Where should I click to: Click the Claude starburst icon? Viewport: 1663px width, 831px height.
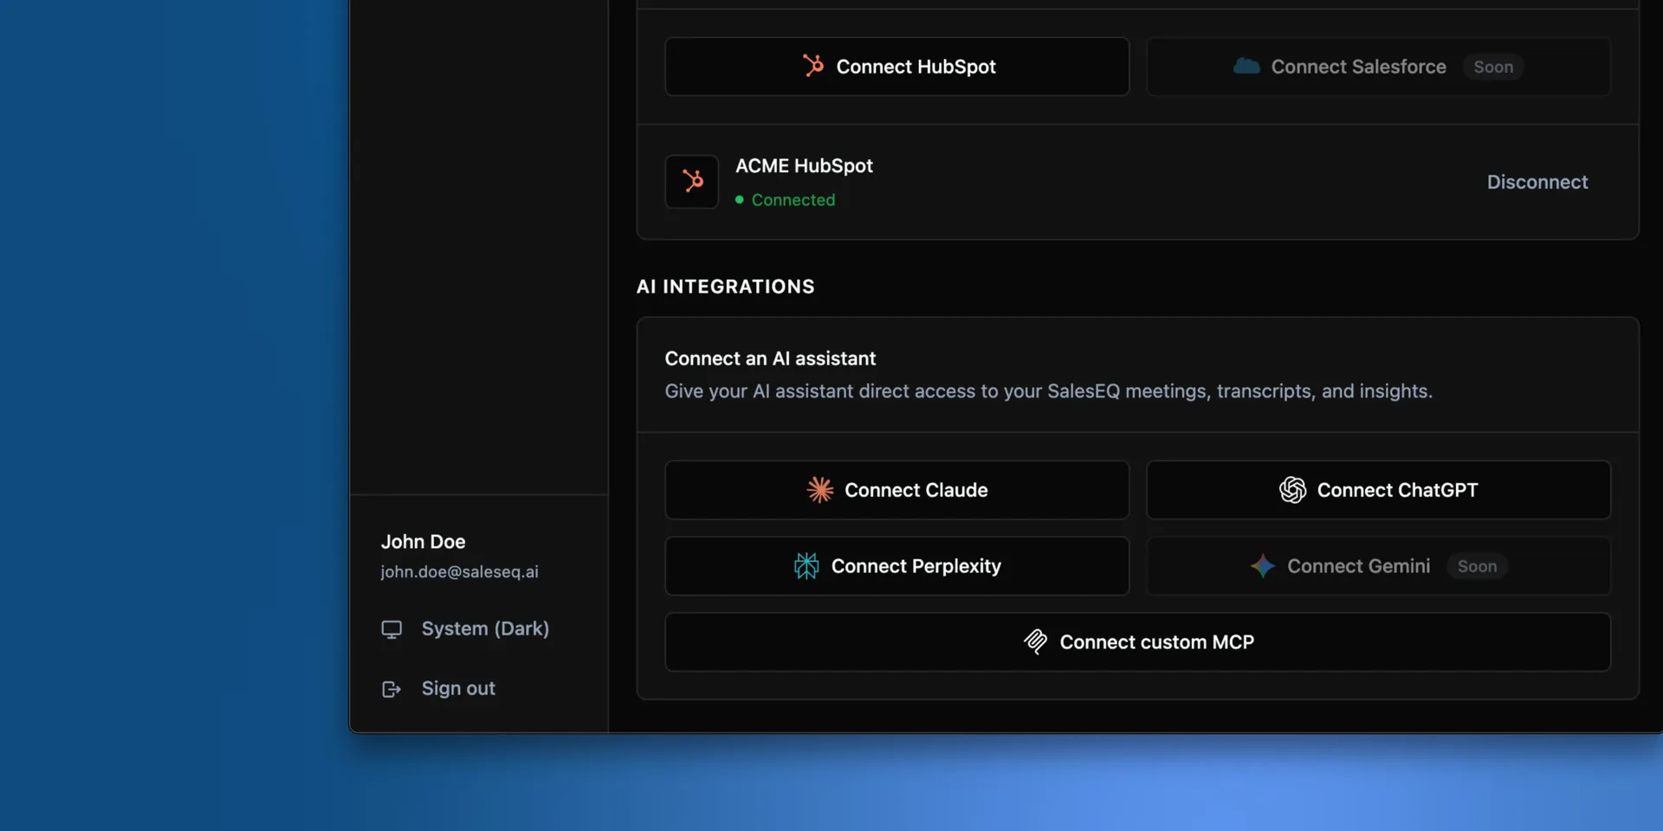coord(819,490)
